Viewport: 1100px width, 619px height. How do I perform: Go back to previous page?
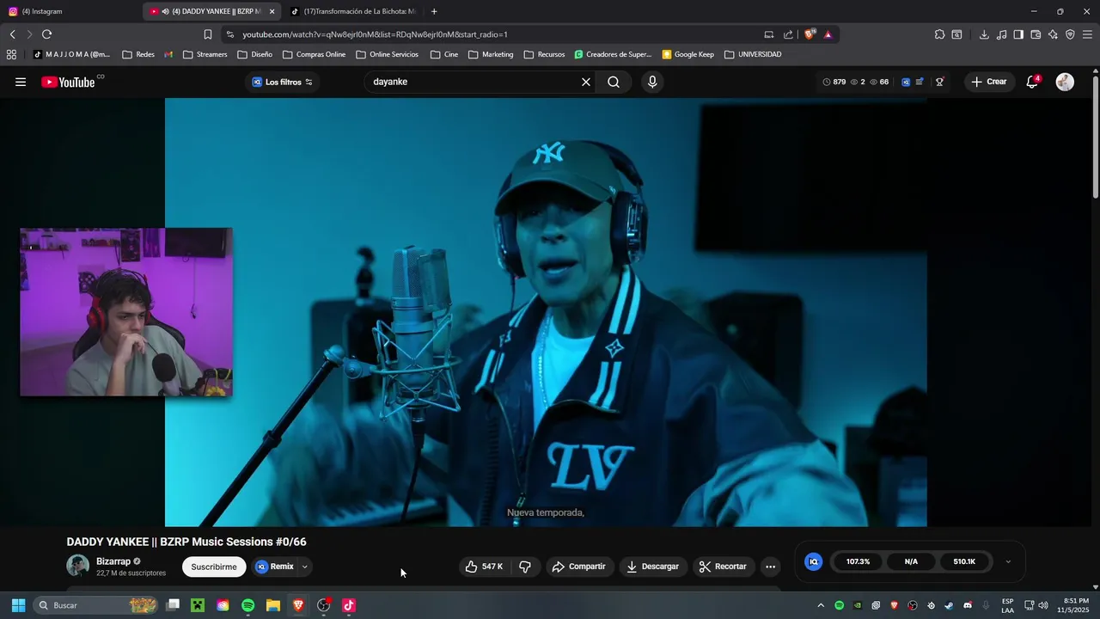click(13, 34)
